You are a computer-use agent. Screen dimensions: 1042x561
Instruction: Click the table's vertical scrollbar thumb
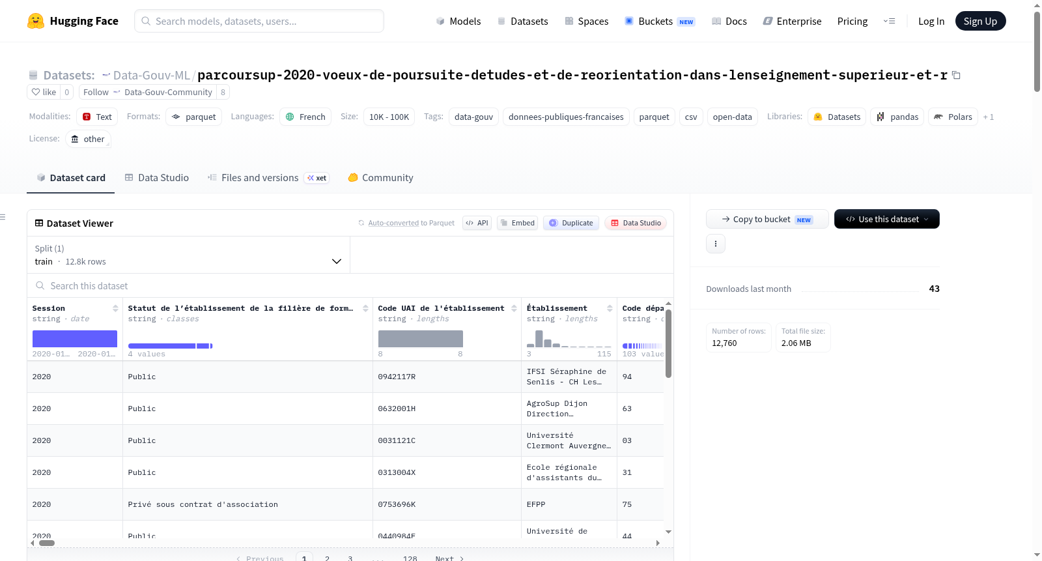tap(668, 343)
